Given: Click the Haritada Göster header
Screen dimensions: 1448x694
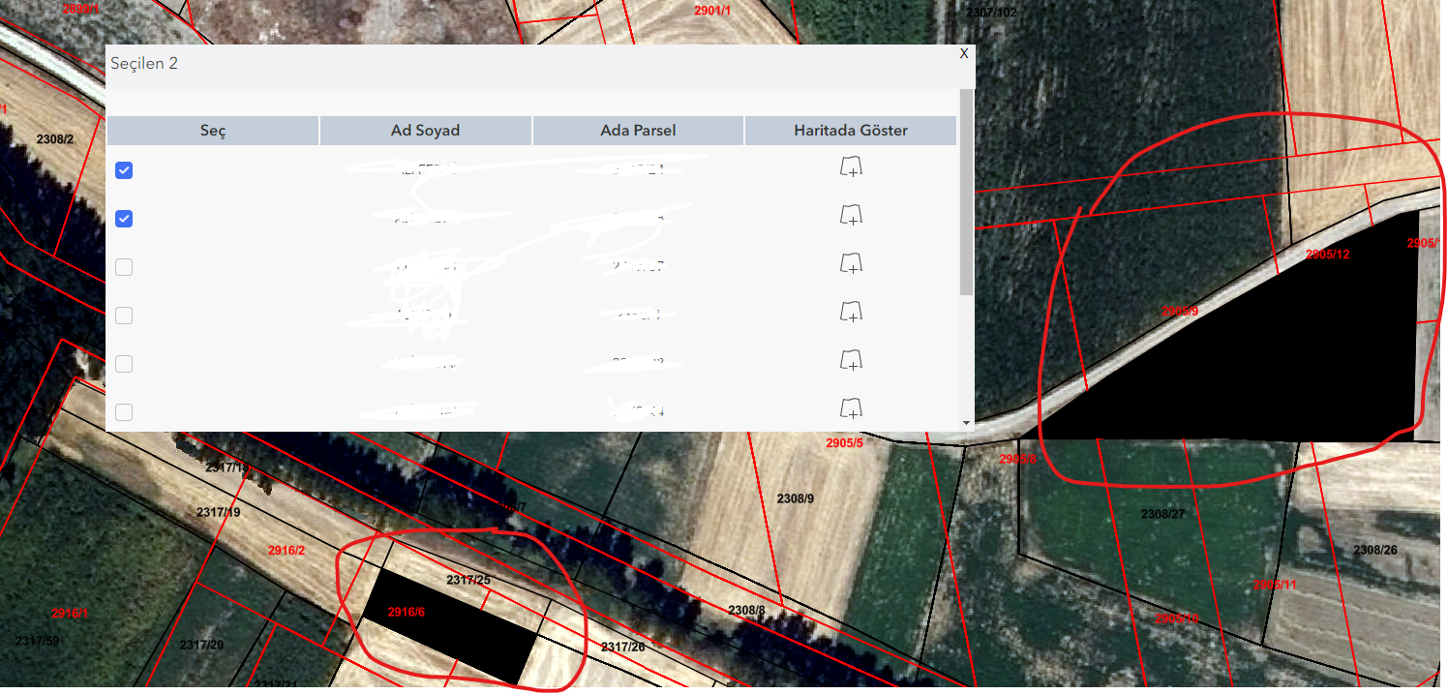Looking at the screenshot, I should coord(850,130).
